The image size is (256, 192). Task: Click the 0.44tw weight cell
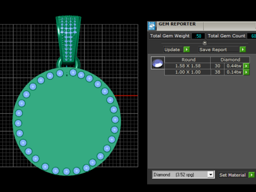point(234,66)
